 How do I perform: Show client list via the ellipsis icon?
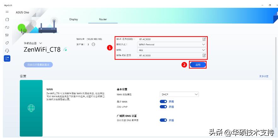tap(93, 44)
